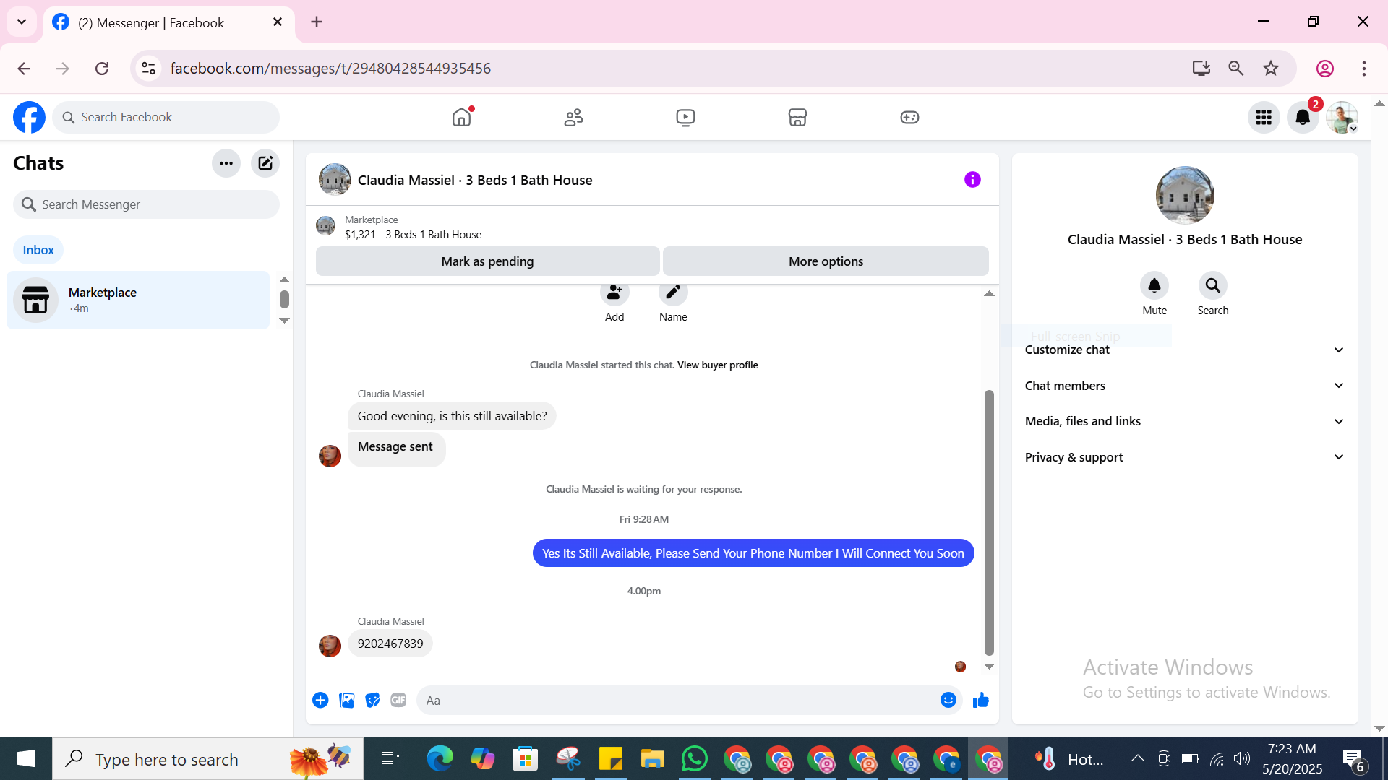Screen dimensions: 1388x780
Task: Click the Mark as pending button
Action: tap(487, 261)
